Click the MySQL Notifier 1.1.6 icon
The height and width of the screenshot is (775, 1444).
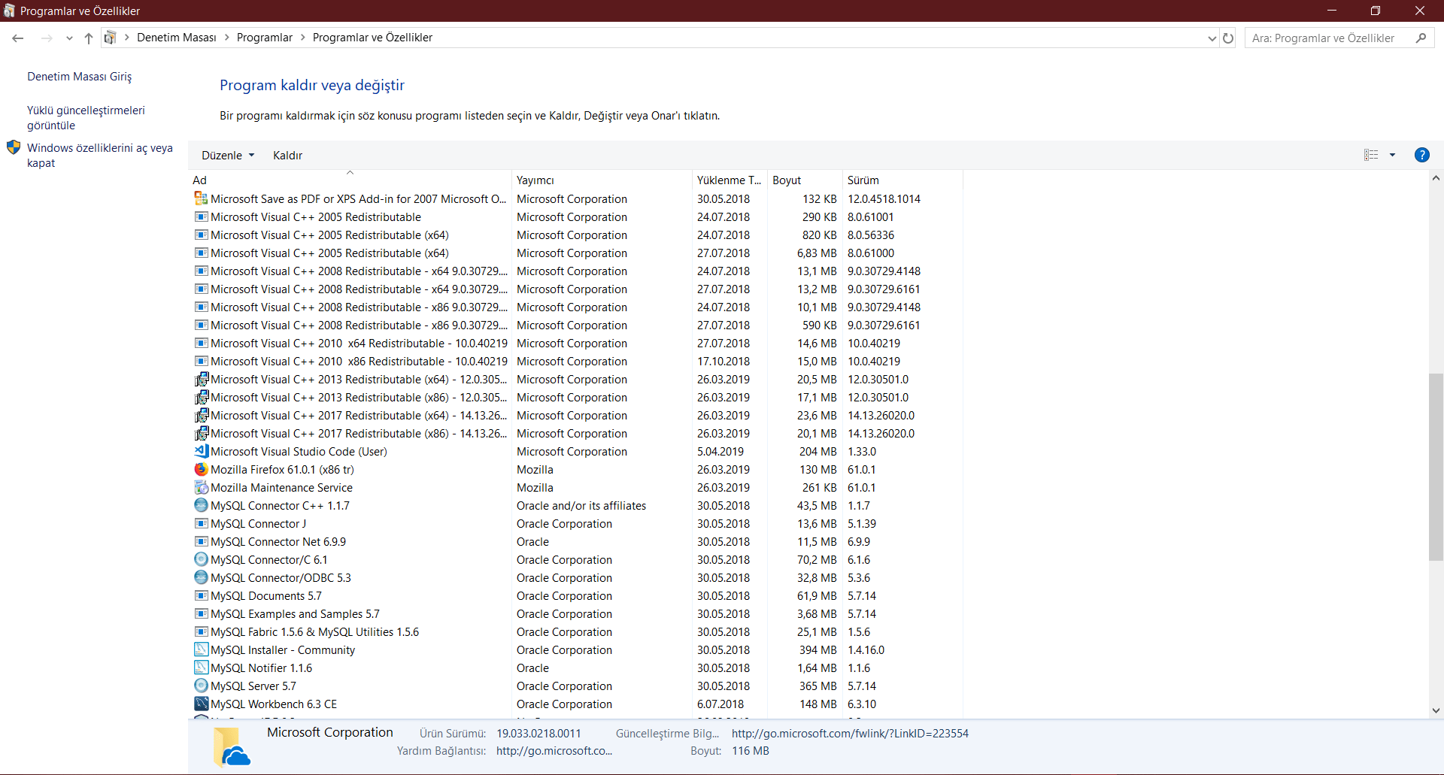click(x=201, y=668)
